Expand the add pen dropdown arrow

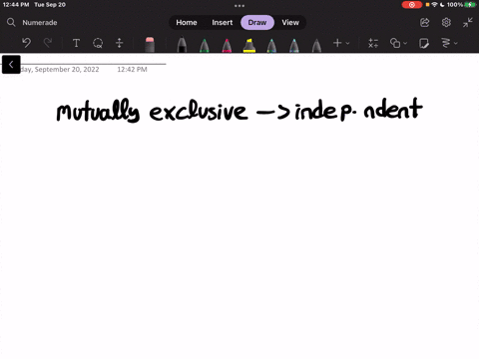(347, 43)
